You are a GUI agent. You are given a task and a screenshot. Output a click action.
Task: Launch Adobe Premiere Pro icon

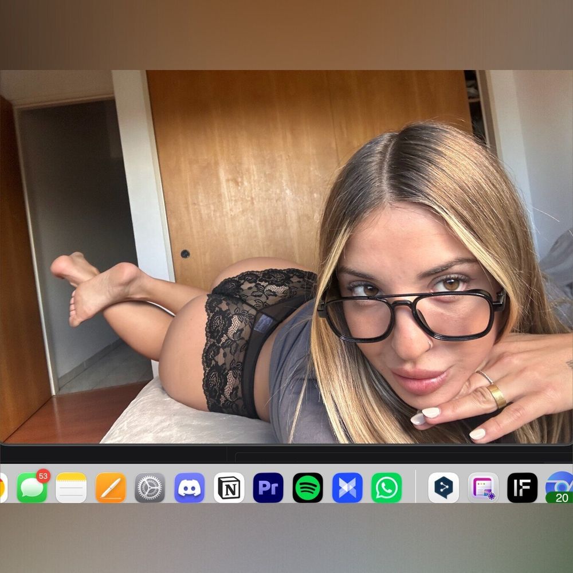268,488
